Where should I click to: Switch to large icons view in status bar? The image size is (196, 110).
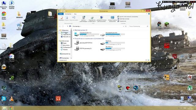[x=149, y=60]
